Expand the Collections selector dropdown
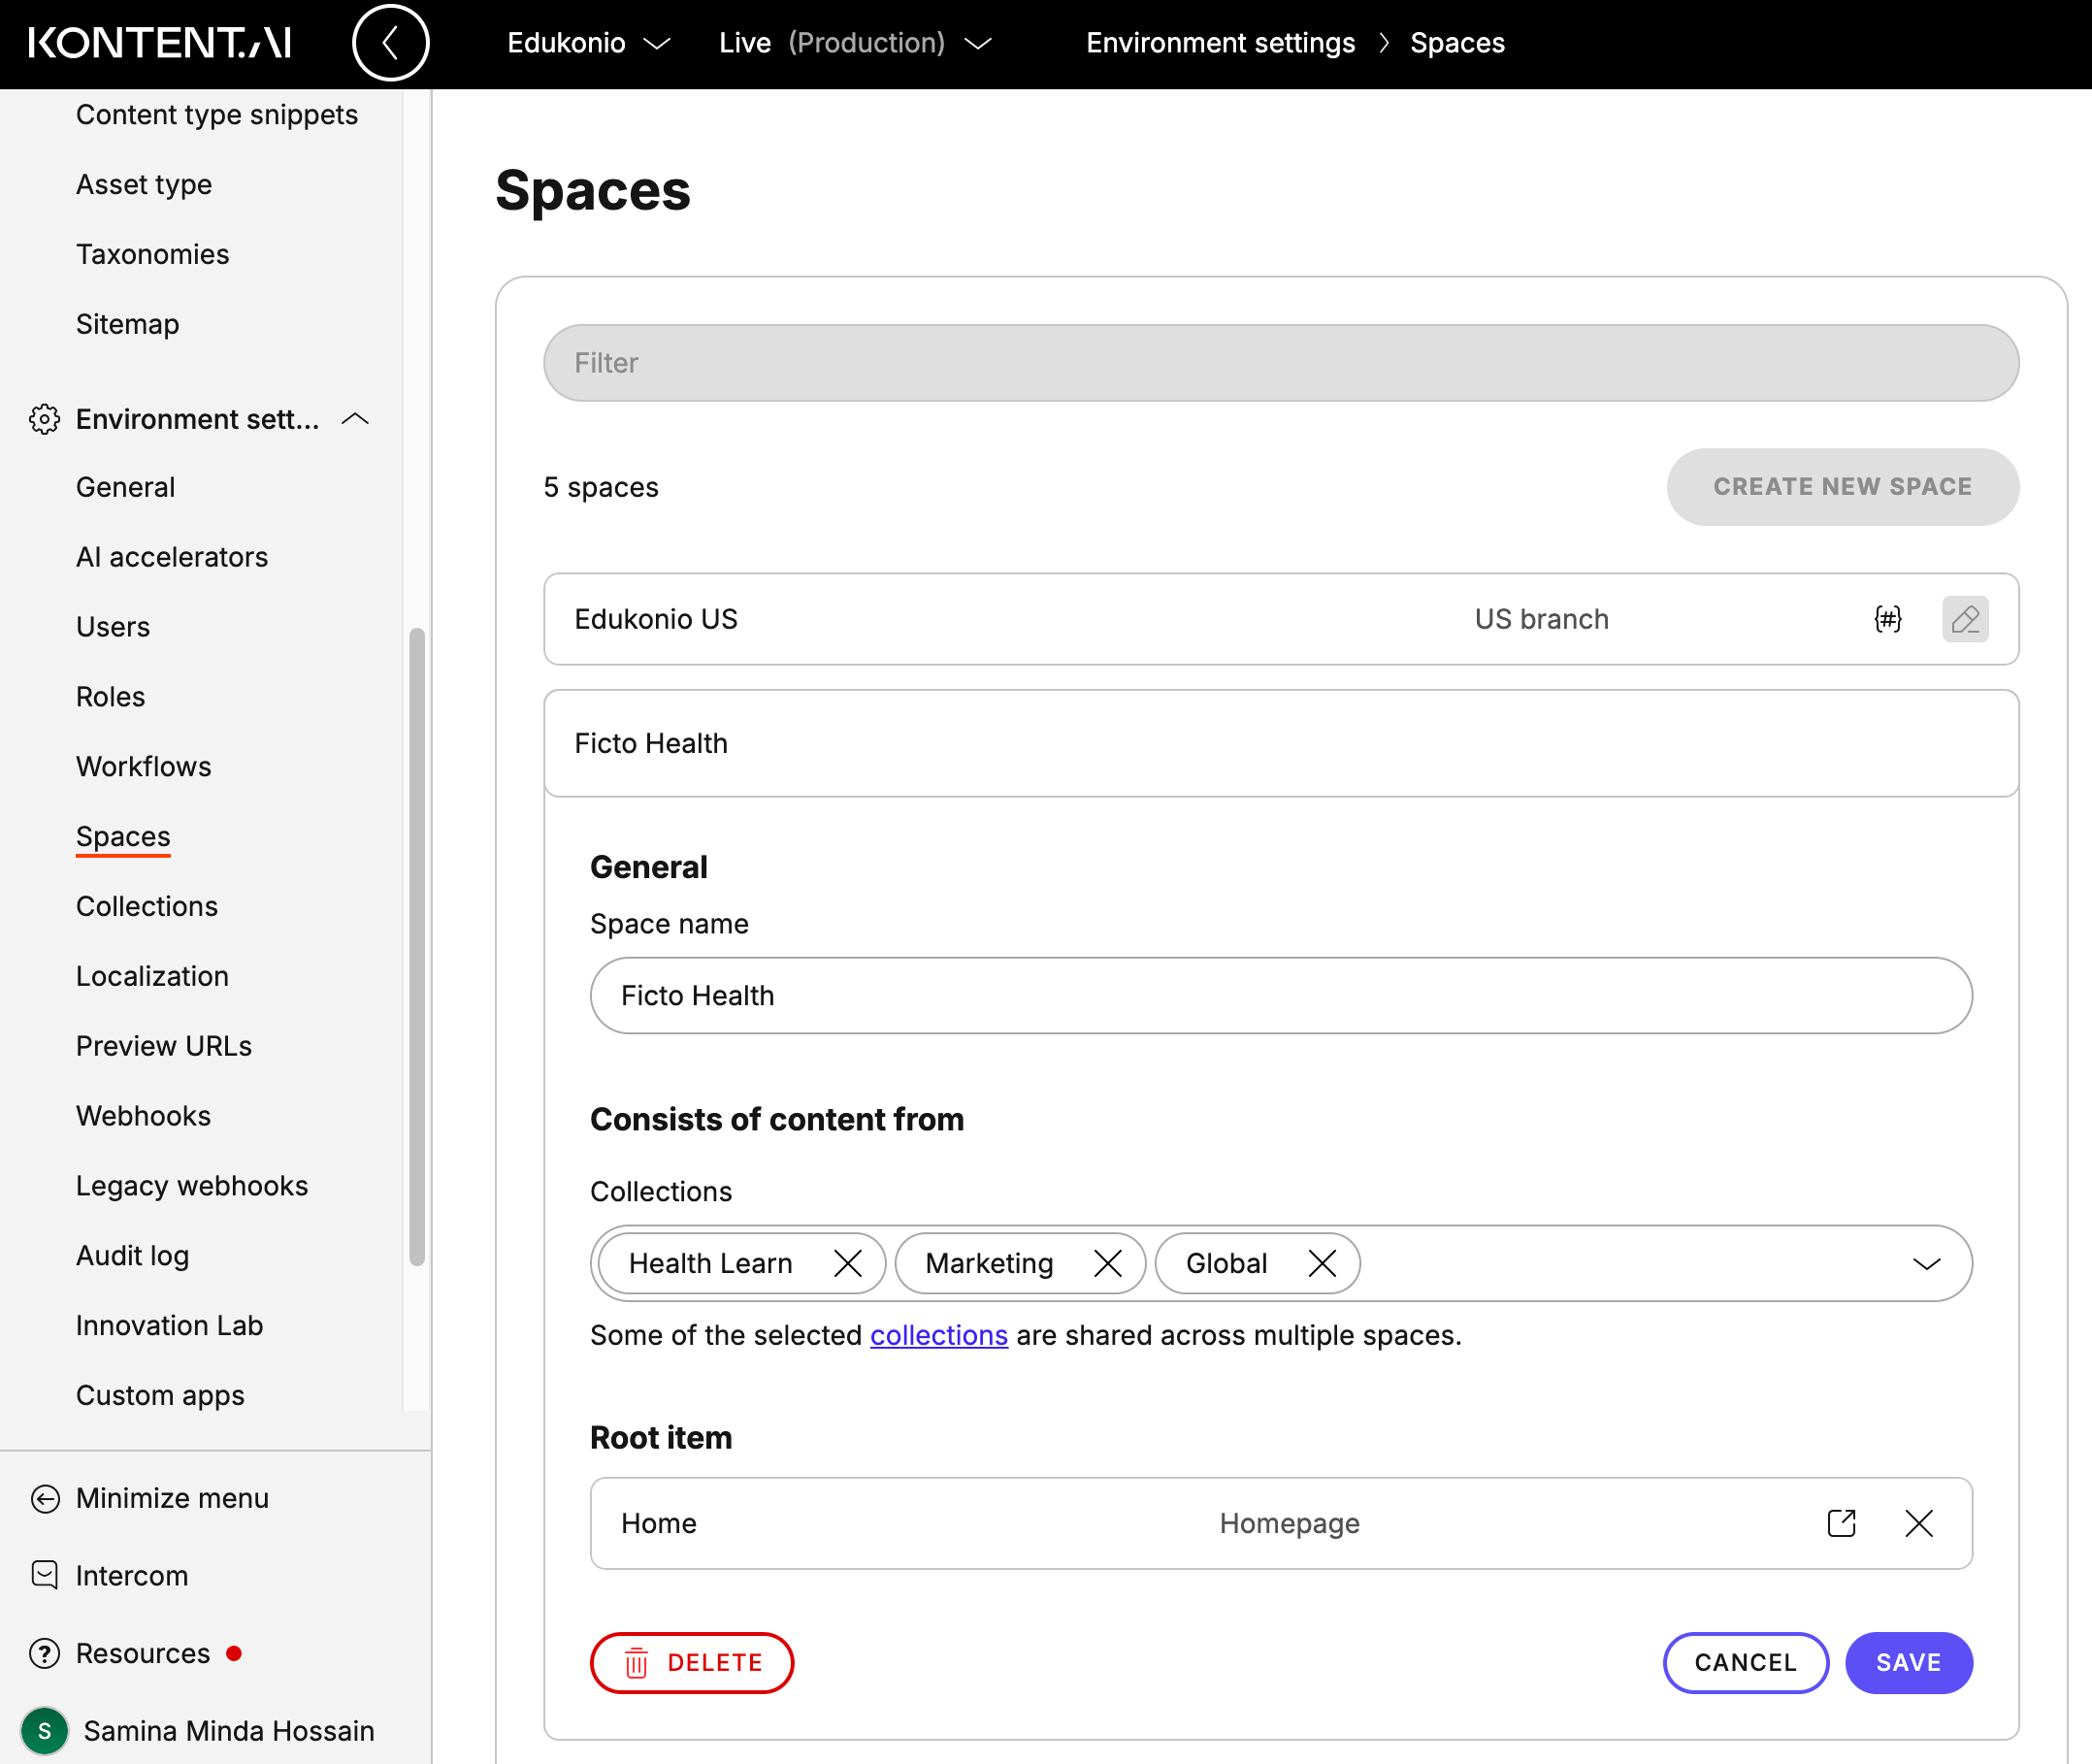The width and height of the screenshot is (2092, 1764). pyautogui.click(x=1927, y=1263)
